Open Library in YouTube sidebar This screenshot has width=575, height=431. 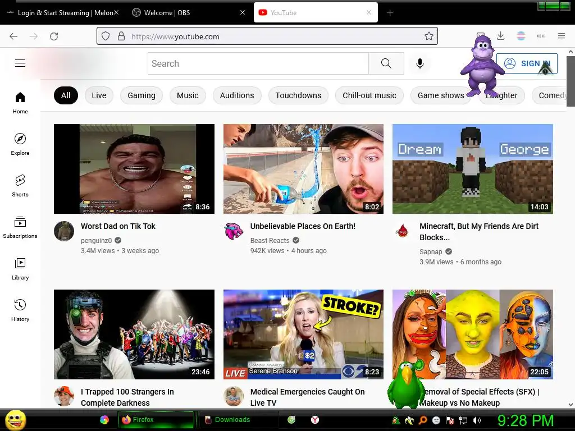(20, 269)
